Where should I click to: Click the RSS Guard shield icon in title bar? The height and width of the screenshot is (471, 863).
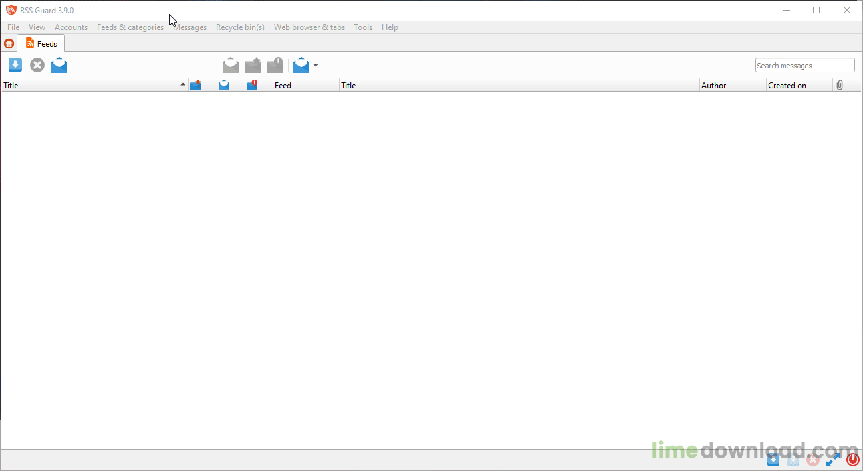(11, 10)
